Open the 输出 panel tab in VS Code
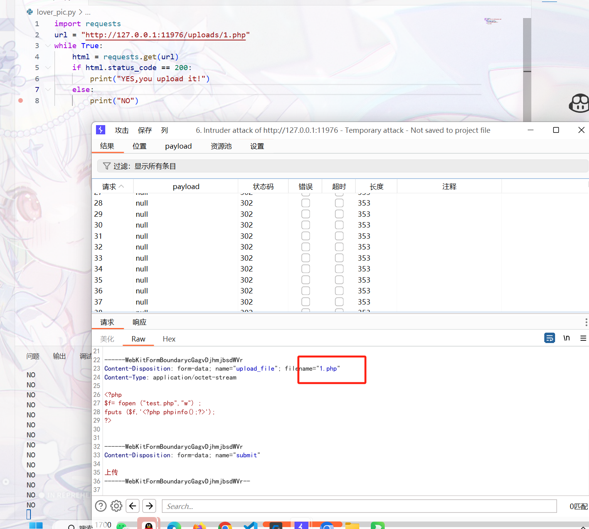Viewport: 589px width, 529px height. point(59,356)
